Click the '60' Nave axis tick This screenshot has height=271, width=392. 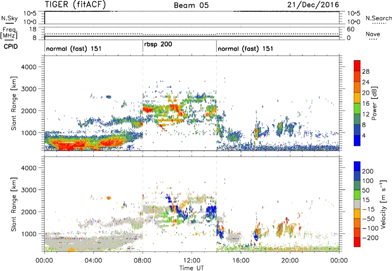pyautogui.click(x=351, y=29)
